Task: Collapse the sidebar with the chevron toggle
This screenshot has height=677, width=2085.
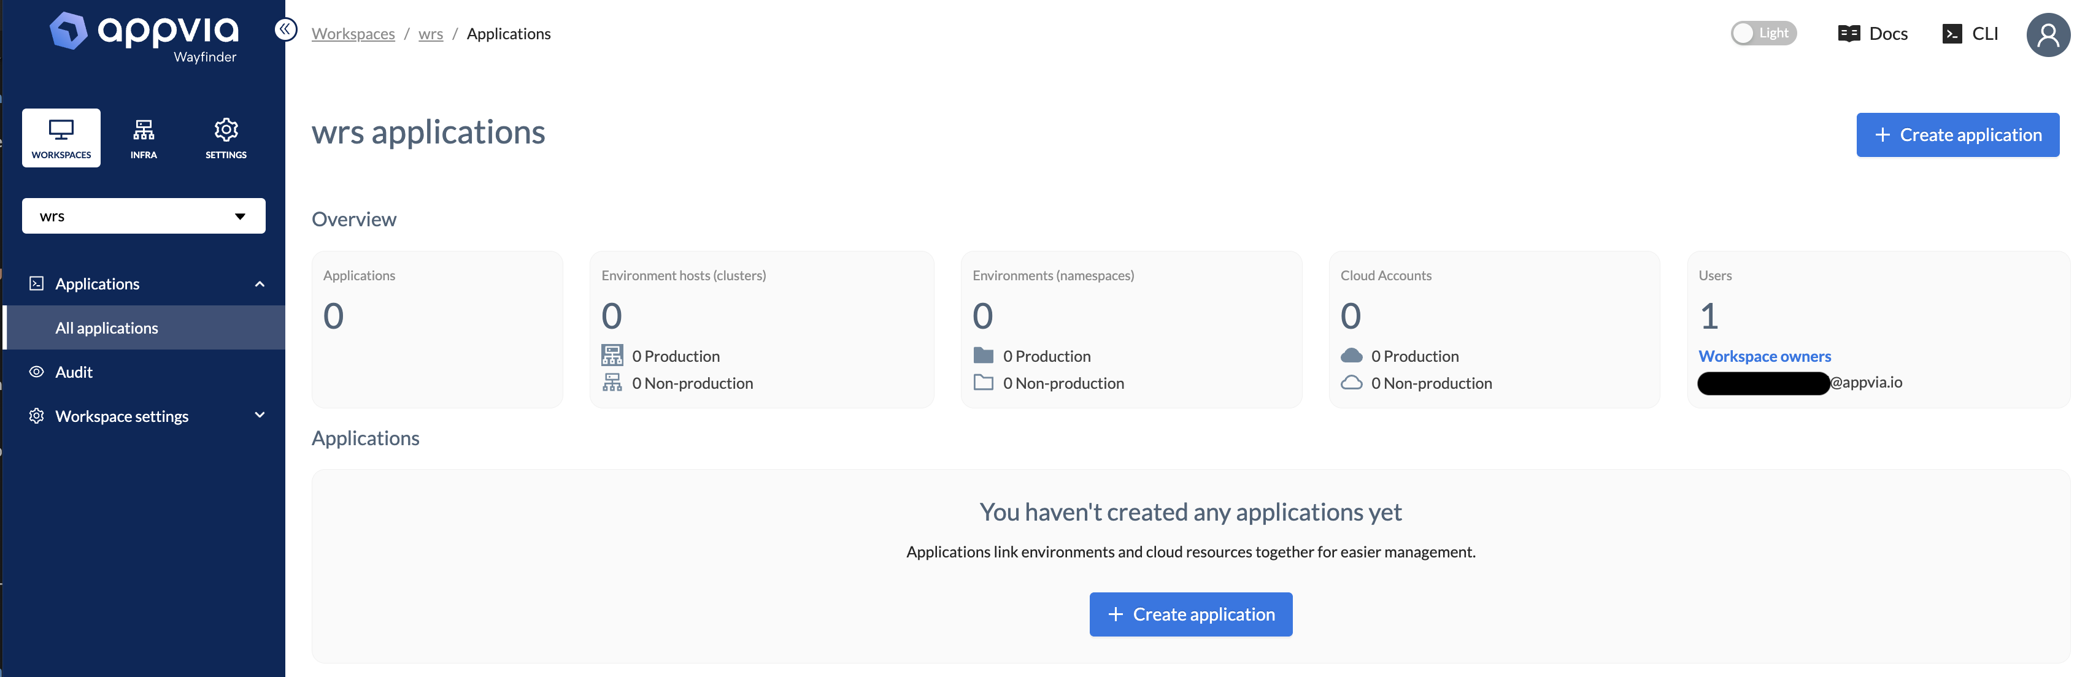Action: [x=285, y=28]
